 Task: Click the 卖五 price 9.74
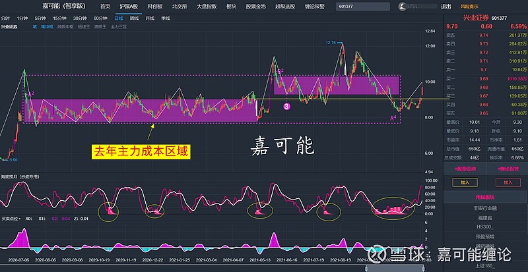click(483, 35)
